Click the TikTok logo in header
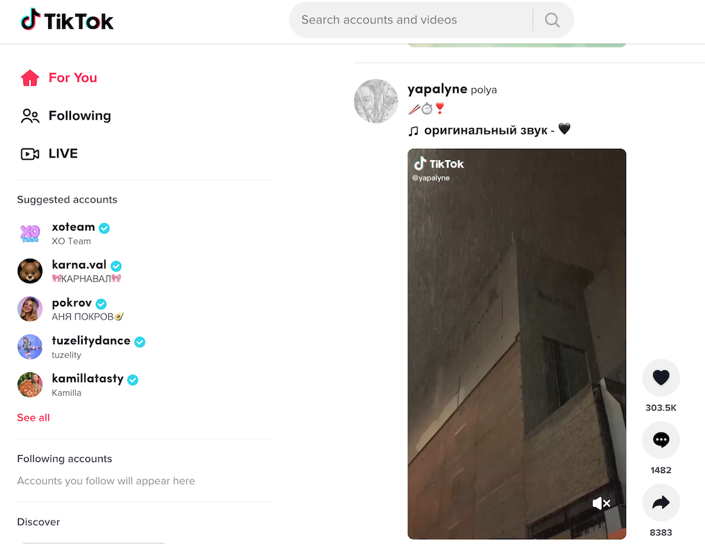705x544 pixels. 67,21
